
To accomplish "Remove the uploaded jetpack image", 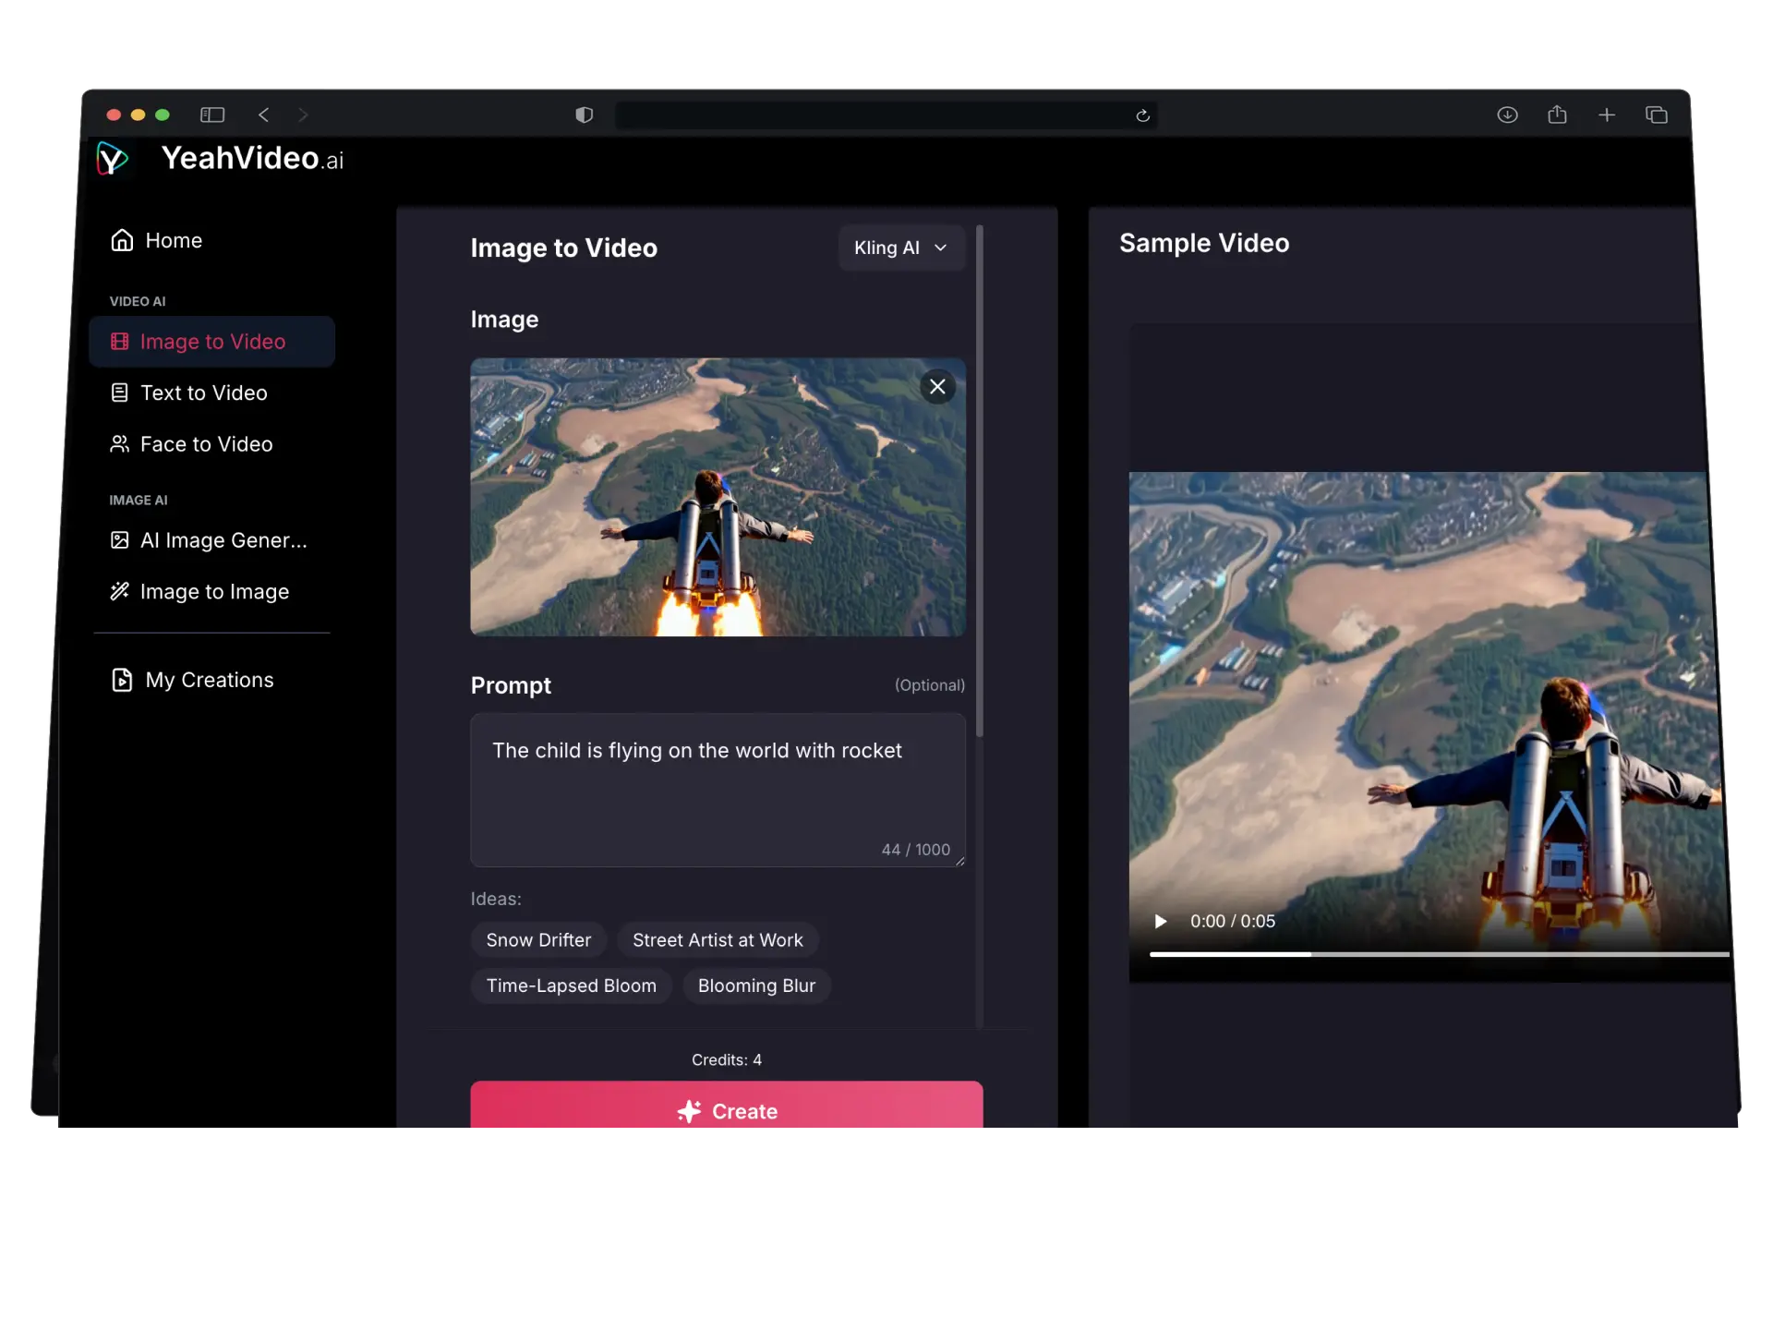I will point(937,387).
